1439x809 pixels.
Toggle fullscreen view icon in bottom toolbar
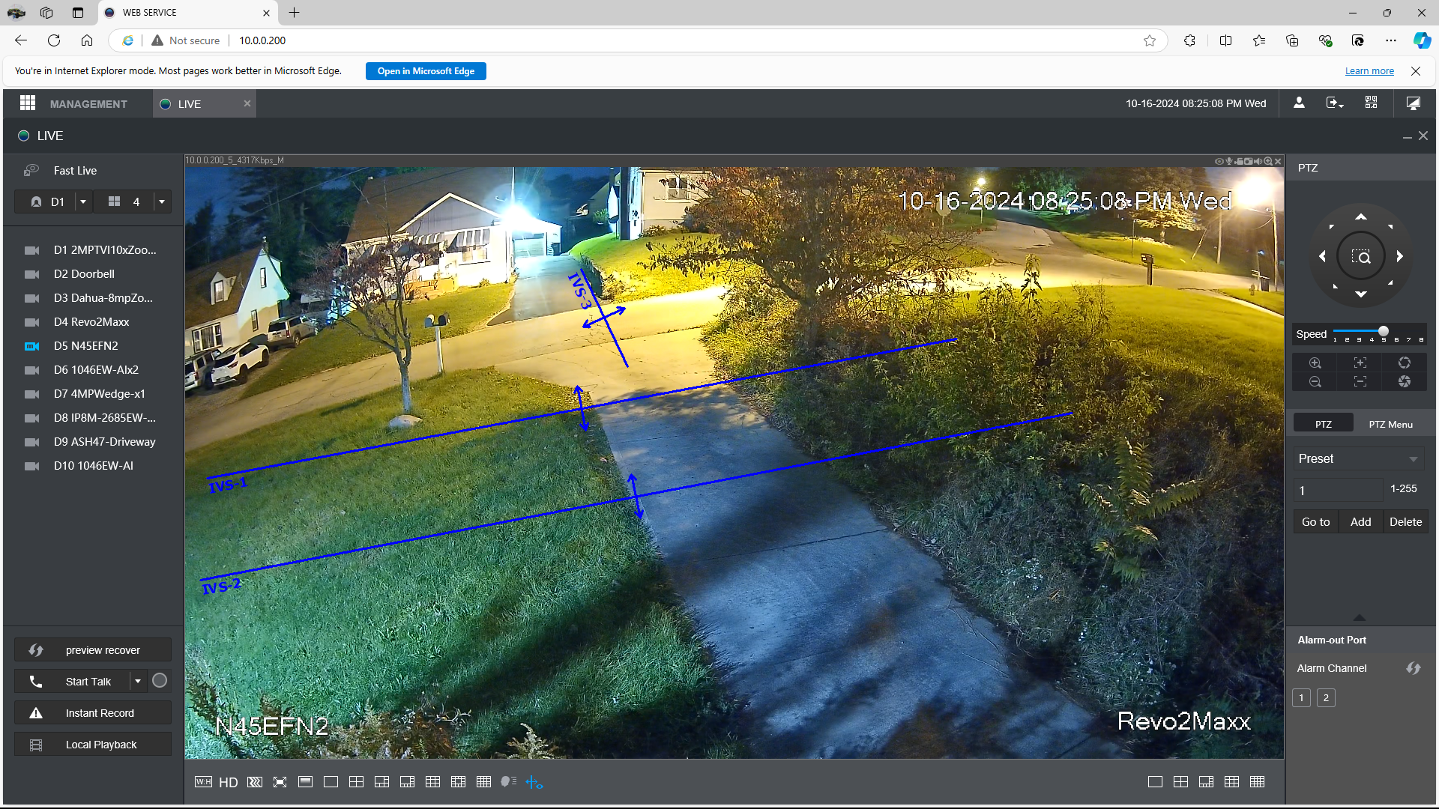[x=280, y=782]
